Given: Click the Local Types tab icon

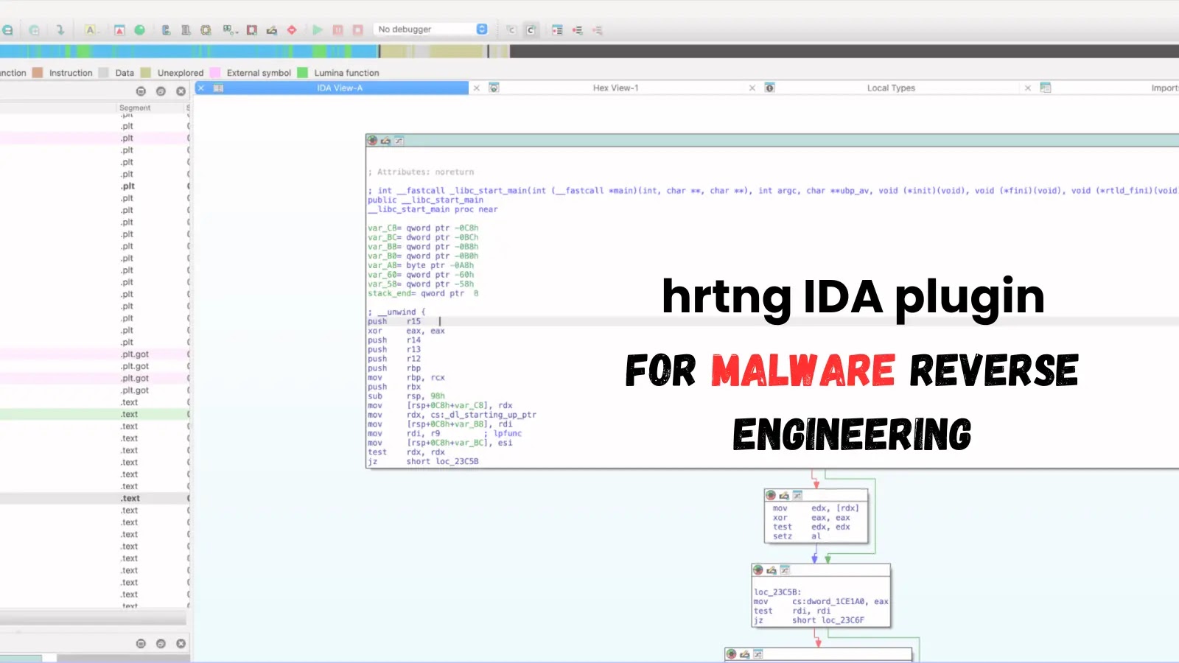Looking at the screenshot, I should point(769,88).
